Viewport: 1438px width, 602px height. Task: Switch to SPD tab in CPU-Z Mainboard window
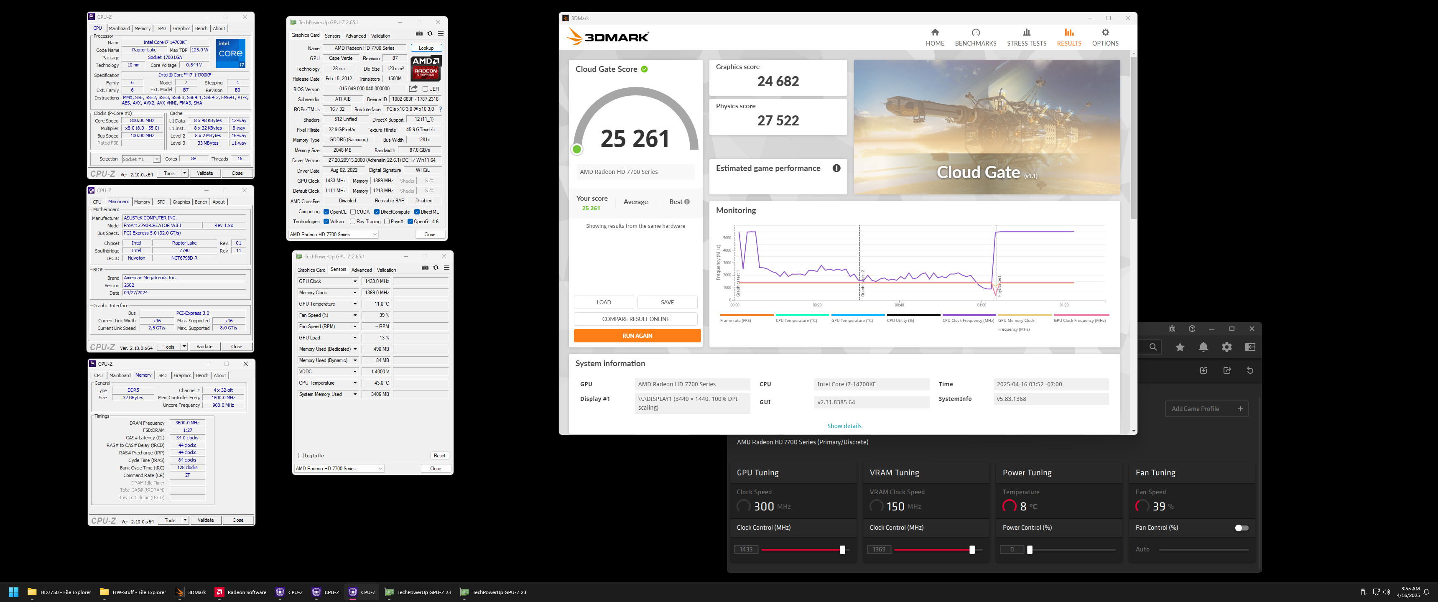(161, 202)
